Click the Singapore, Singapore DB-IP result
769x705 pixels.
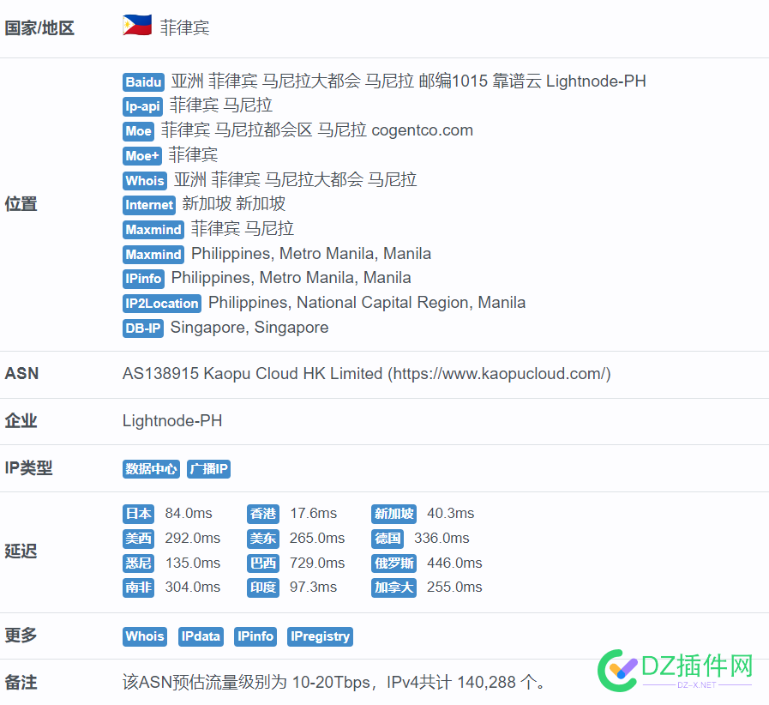[249, 328]
